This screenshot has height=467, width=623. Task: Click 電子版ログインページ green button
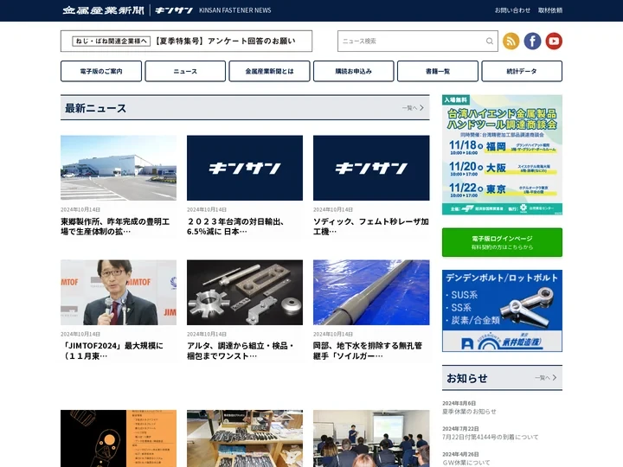click(502, 242)
